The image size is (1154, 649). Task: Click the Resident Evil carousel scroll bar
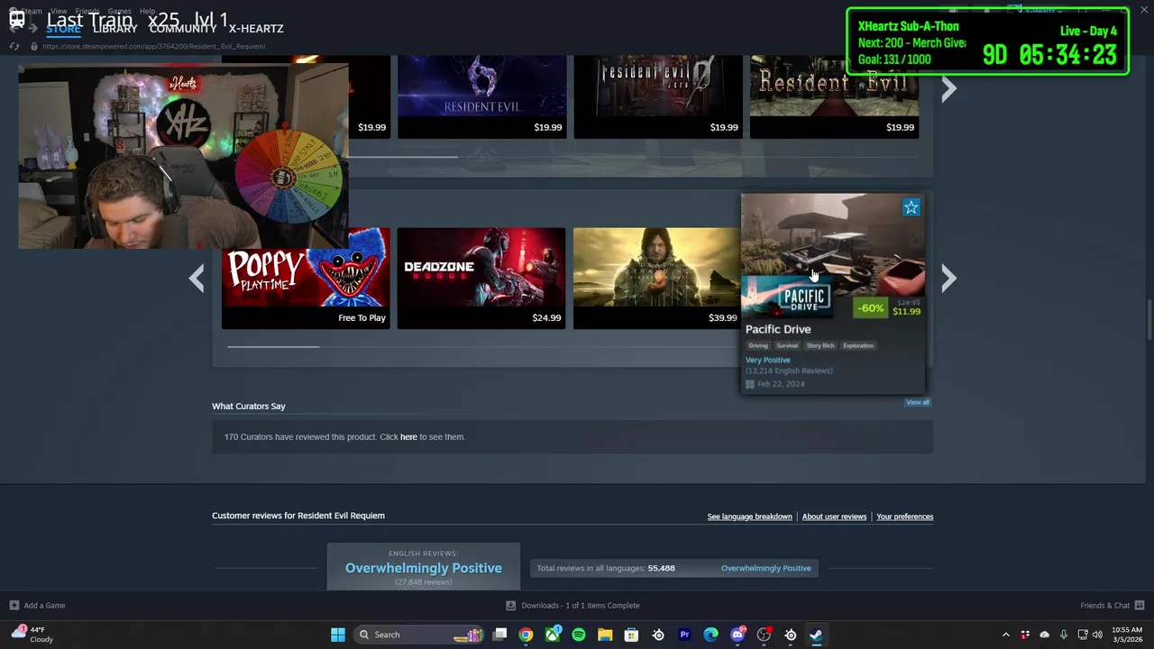[x=403, y=157]
